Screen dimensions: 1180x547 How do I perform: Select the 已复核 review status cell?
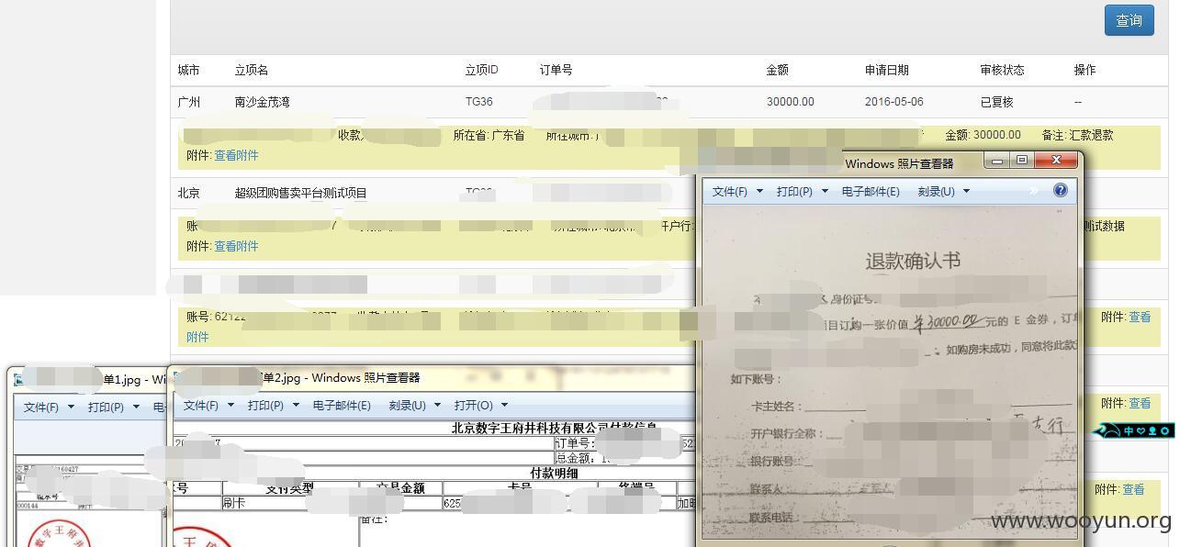[x=996, y=102]
